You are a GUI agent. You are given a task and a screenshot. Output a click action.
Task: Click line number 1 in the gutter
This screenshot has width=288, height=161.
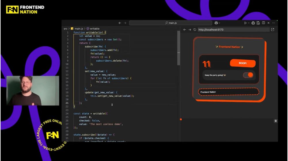click(68, 33)
